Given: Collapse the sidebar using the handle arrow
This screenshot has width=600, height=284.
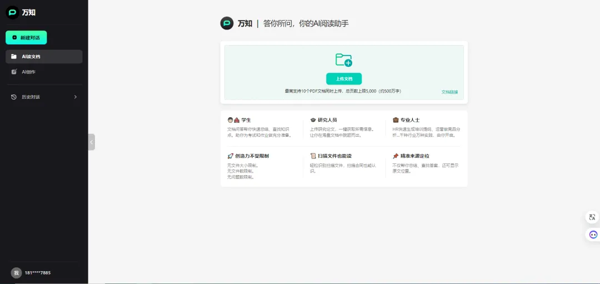Looking at the screenshot, I should (x=92, y=142).
